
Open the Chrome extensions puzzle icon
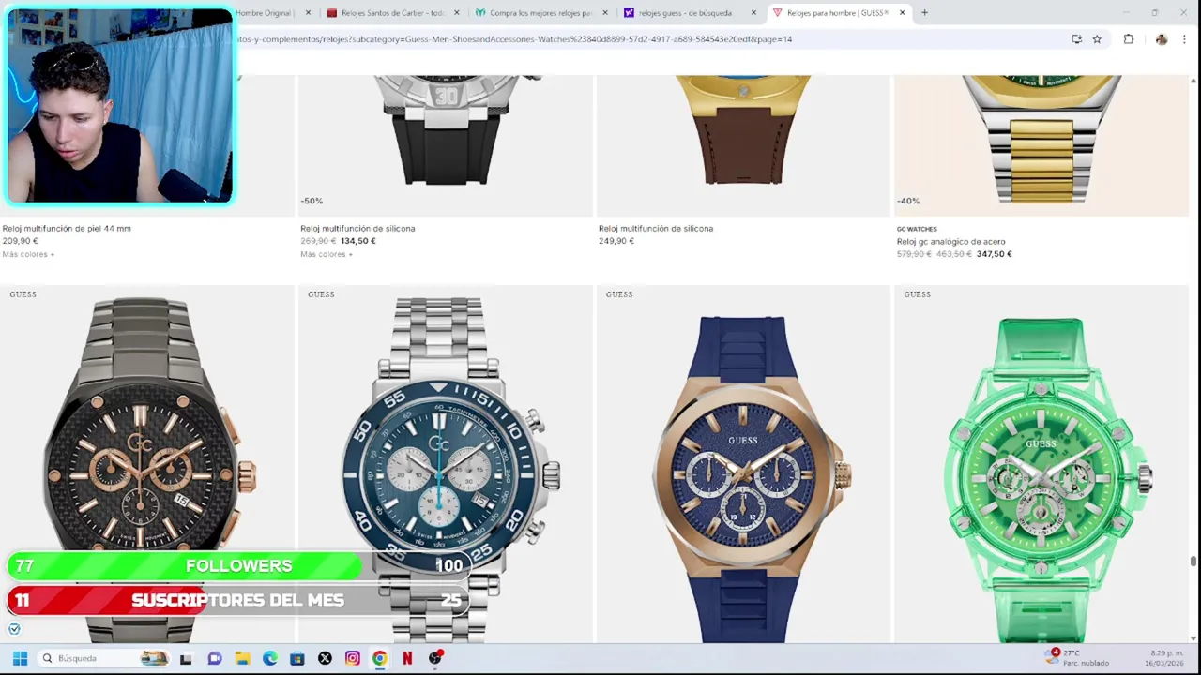point(1129,39)
